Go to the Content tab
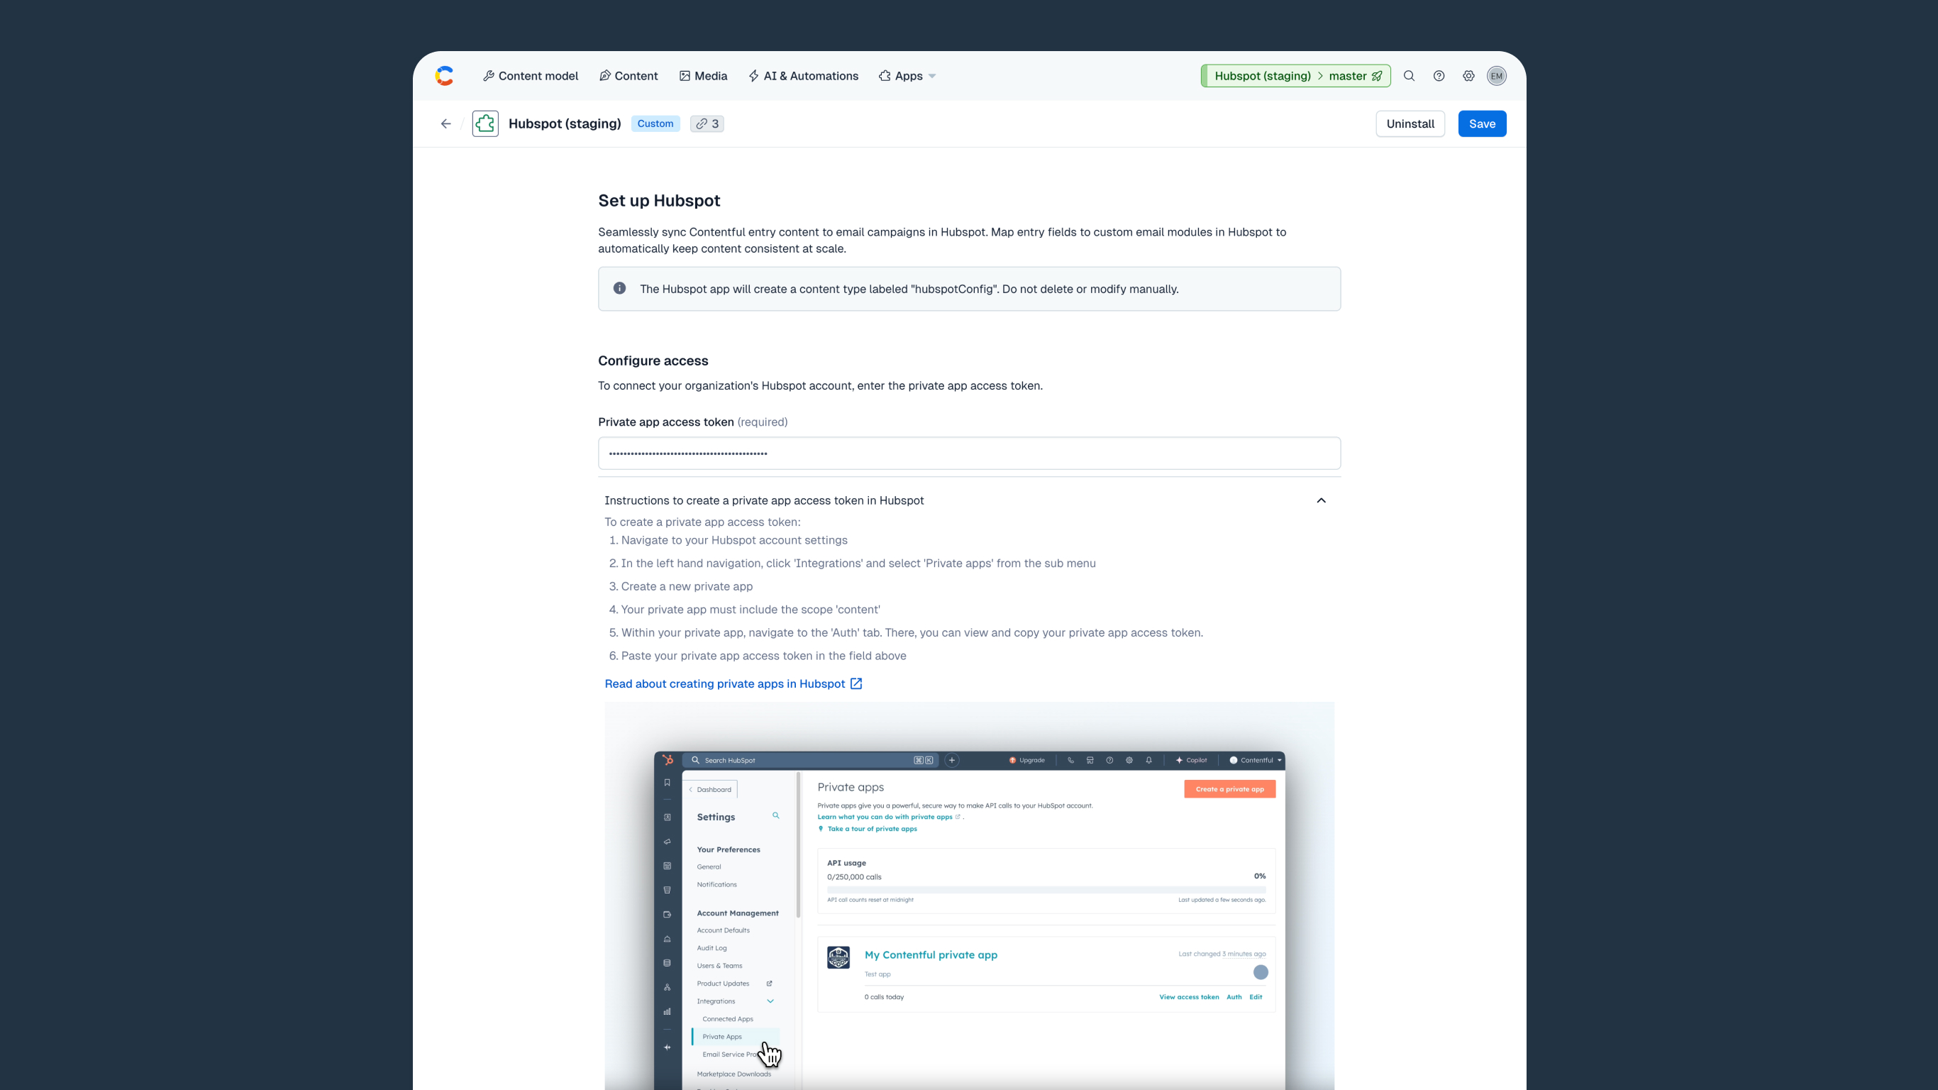 [629, 76]
